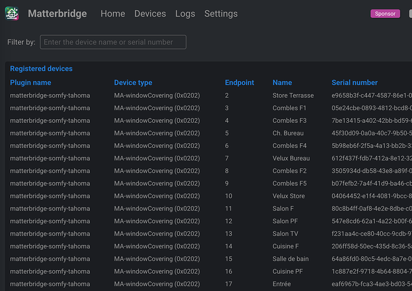Click the Matterbridge title text

click(x=57, y=14)
